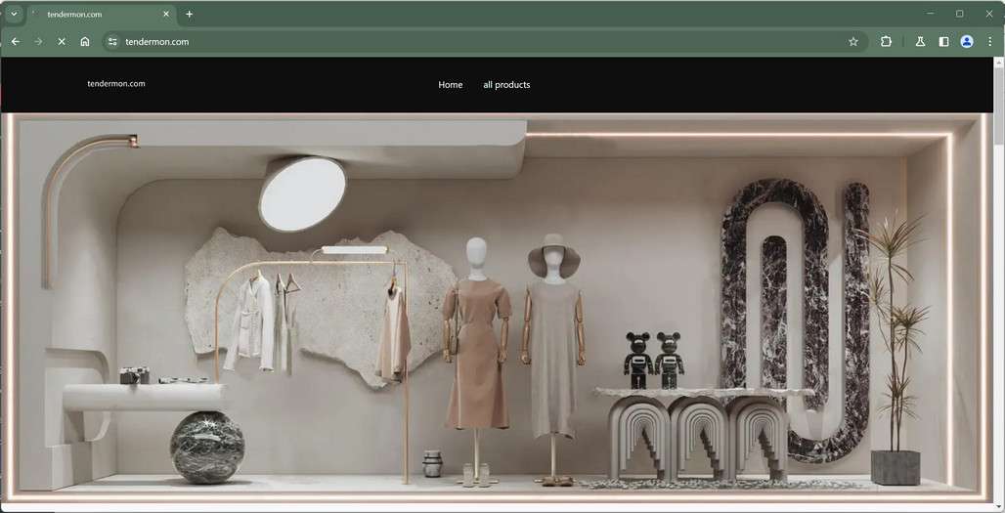This screenshot has width=1005, height=513.
Task: Close the tendermon.com tab
Action: coord(166,14)
